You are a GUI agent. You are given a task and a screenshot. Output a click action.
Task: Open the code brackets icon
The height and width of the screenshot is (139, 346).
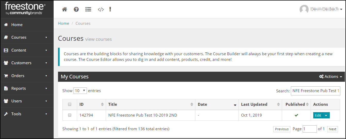pos(101,10)
